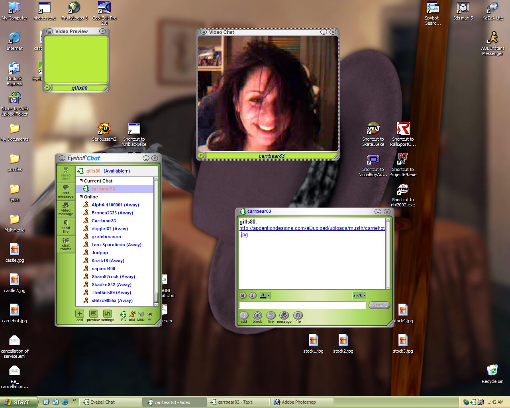This screenshot has height=408, width=510.
Task: Open the Available status dropdown
Action: (x=117, y=171)
